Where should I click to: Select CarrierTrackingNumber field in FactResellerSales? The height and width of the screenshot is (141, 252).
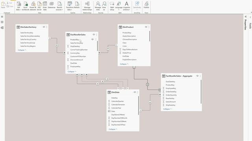(x=79, y=50)
